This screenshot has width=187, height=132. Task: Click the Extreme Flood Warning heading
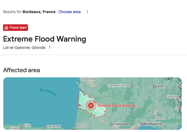pos(44,39)
